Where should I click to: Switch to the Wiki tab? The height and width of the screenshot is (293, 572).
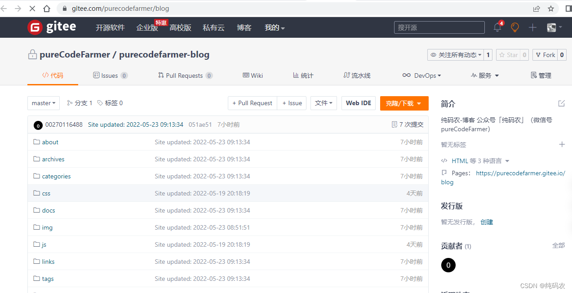(253, 75)
